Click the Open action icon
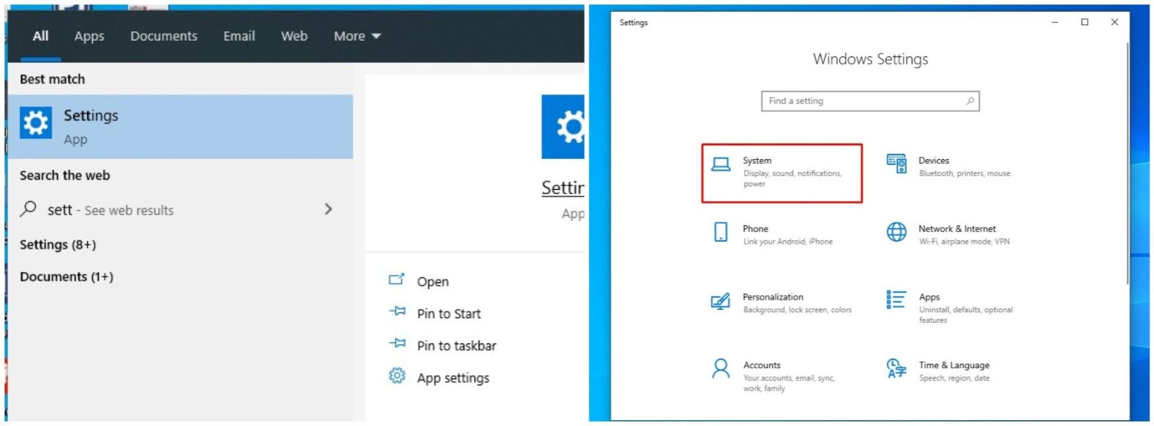Viewport: 1154px width, 426px height. tap(397, 279)
